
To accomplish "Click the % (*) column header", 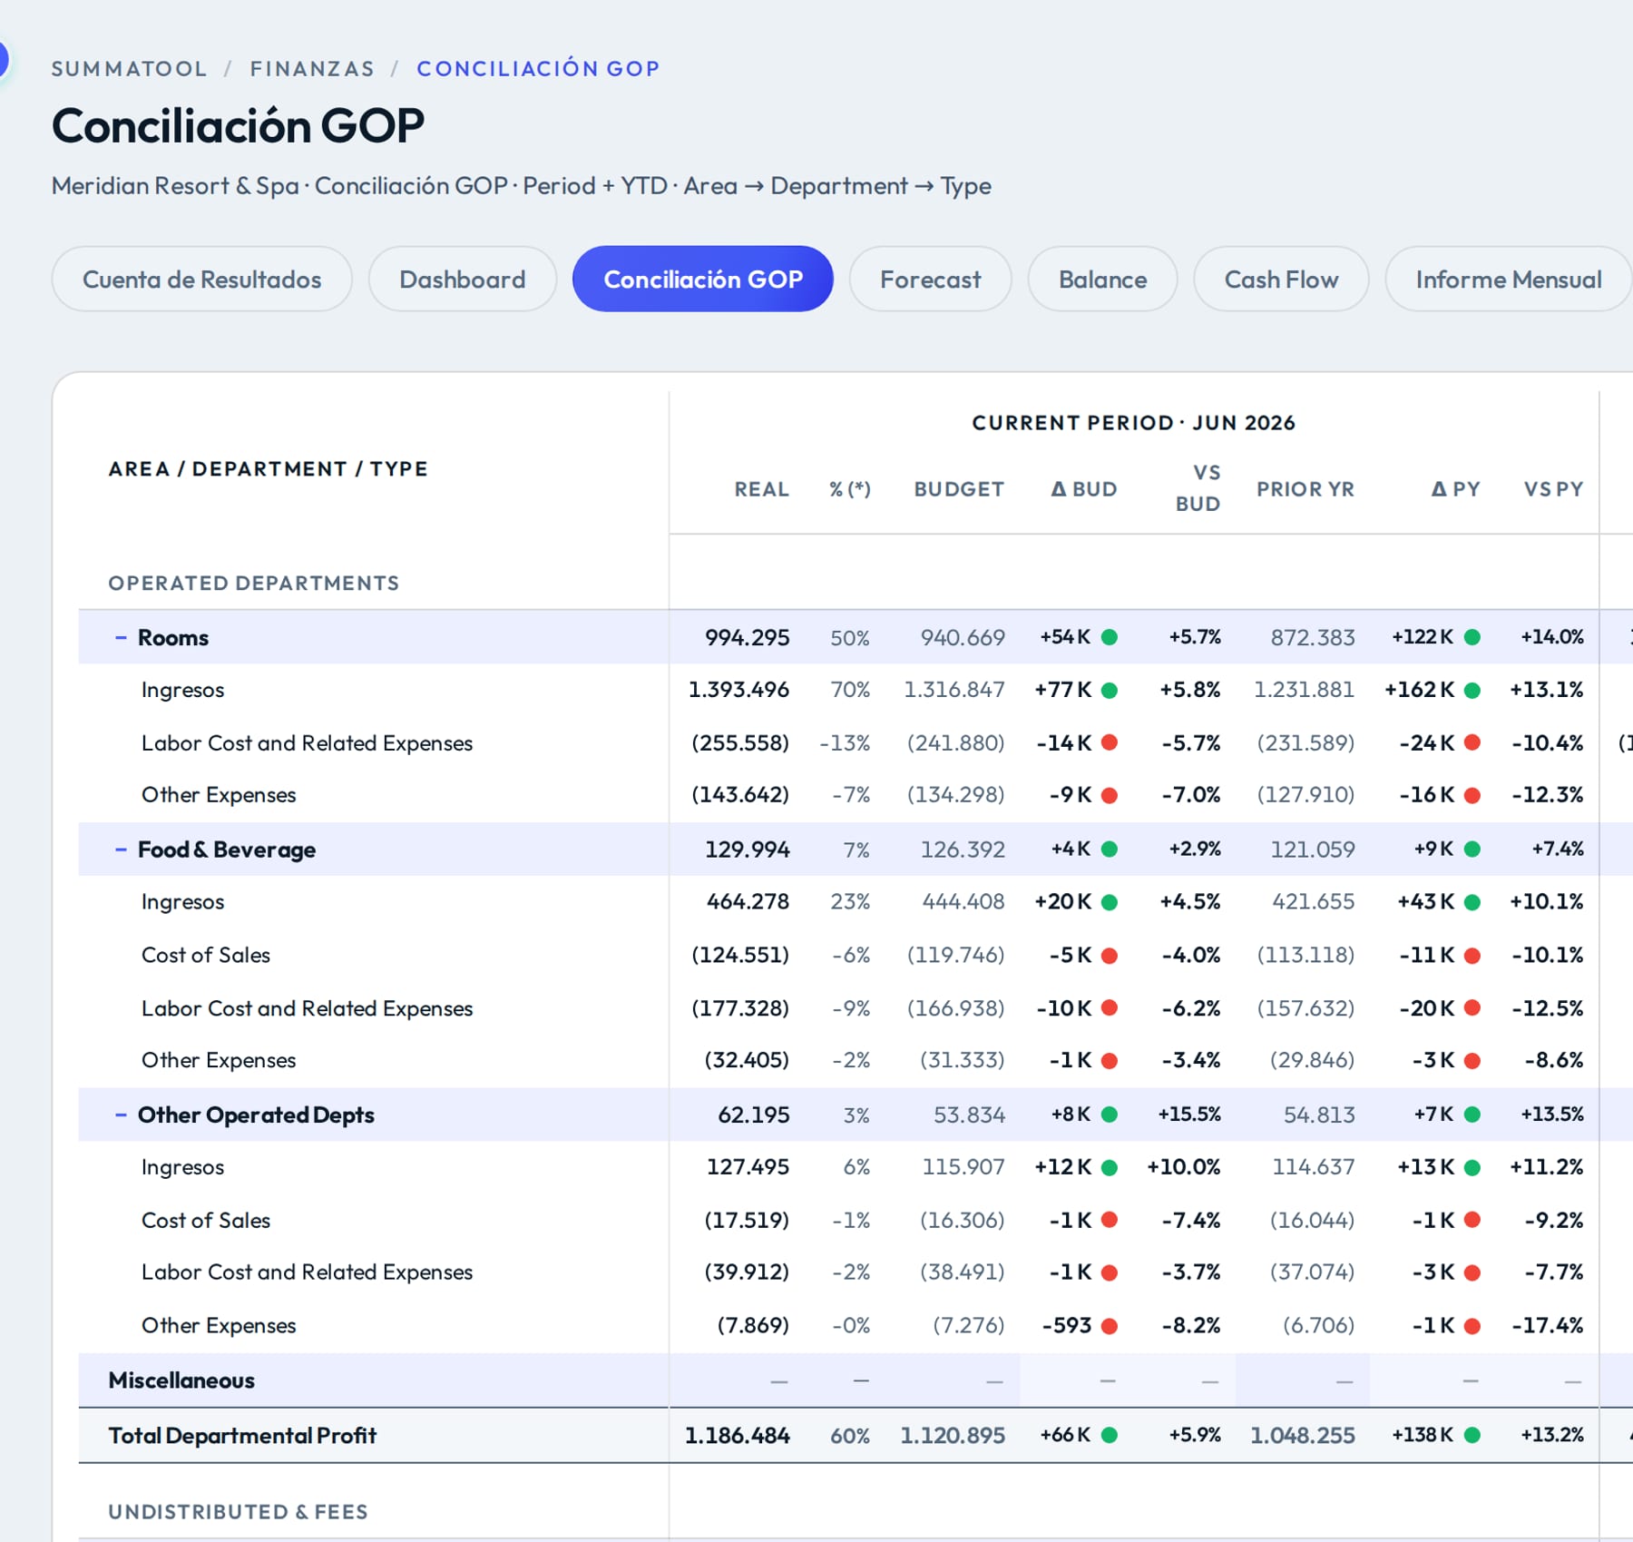I will 850,489.
